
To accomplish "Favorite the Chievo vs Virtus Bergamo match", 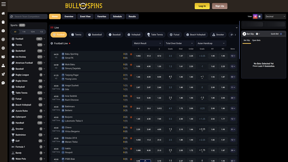I will coord(131,128).
